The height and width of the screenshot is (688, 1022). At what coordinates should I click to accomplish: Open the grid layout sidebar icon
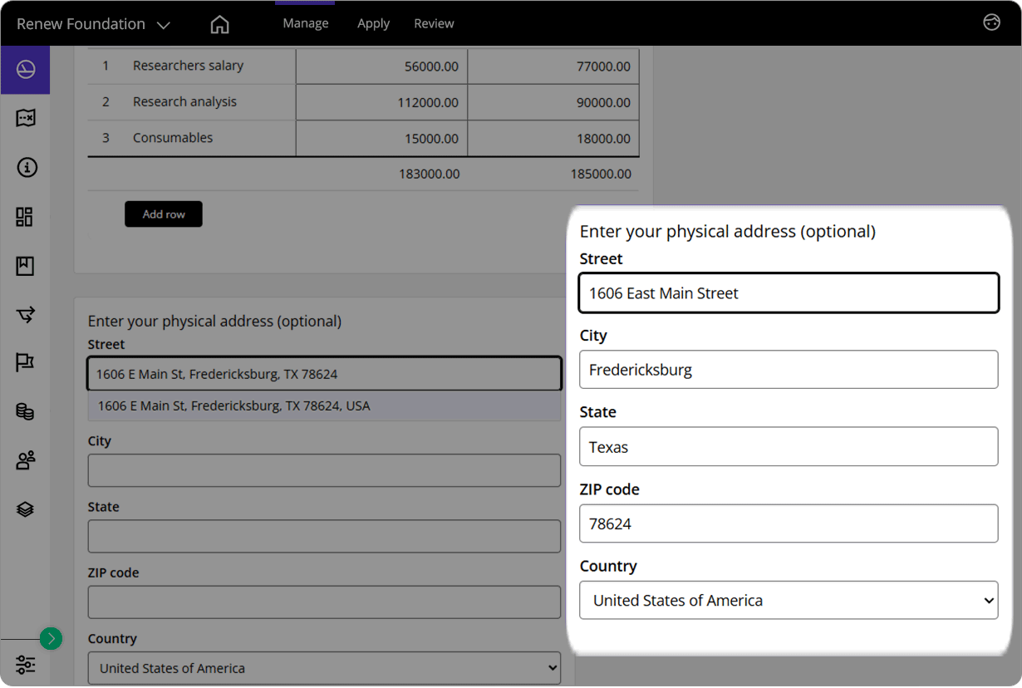click(25, 217)
